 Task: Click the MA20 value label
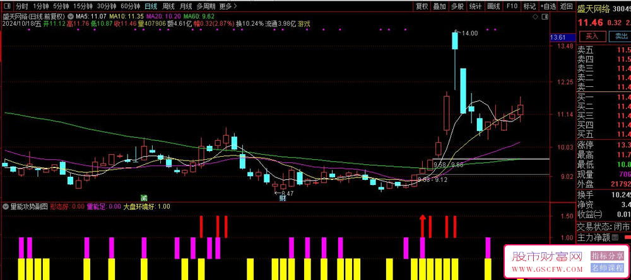[163, 16]
